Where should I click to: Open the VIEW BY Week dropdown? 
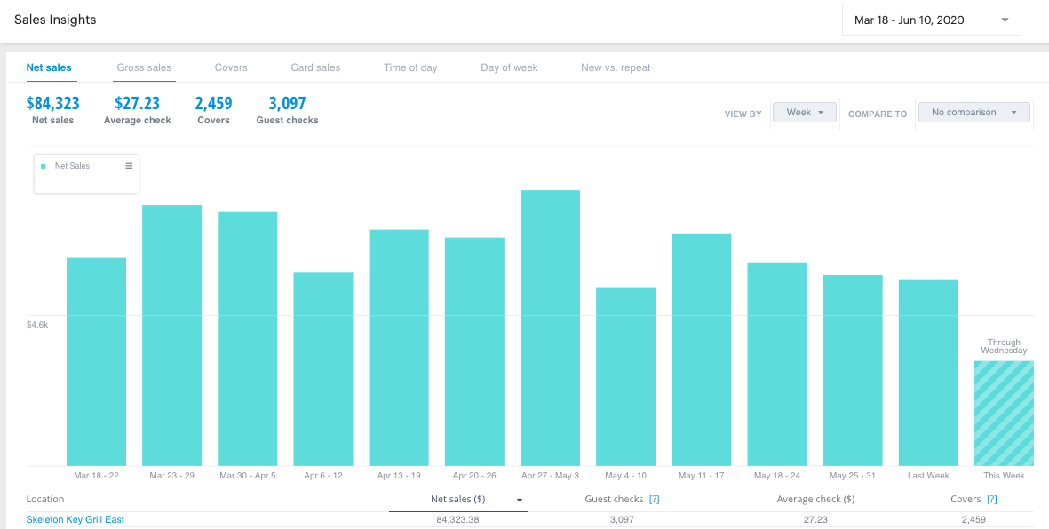tap(804, 112)
